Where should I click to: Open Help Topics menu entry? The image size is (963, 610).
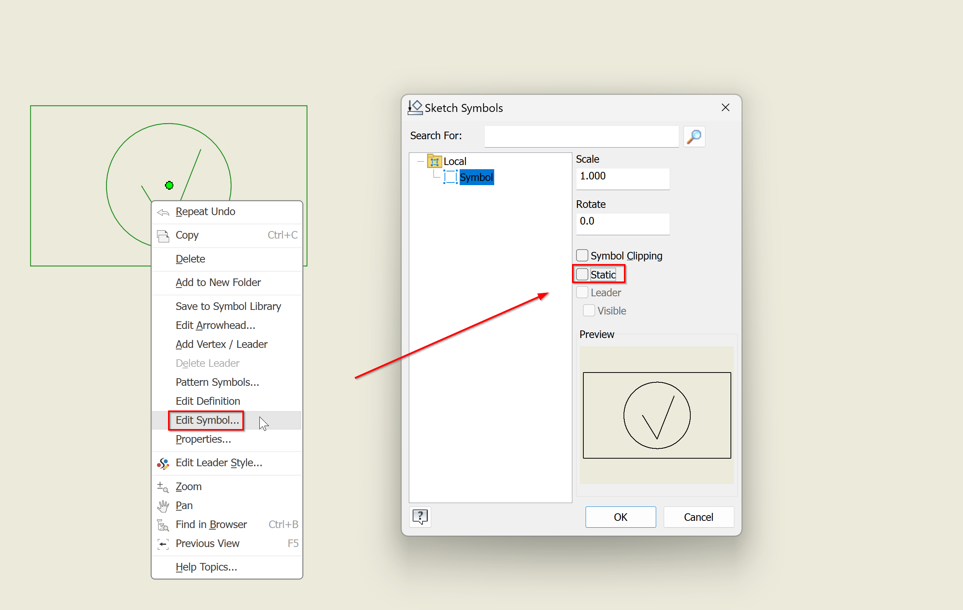pos(227,567)
